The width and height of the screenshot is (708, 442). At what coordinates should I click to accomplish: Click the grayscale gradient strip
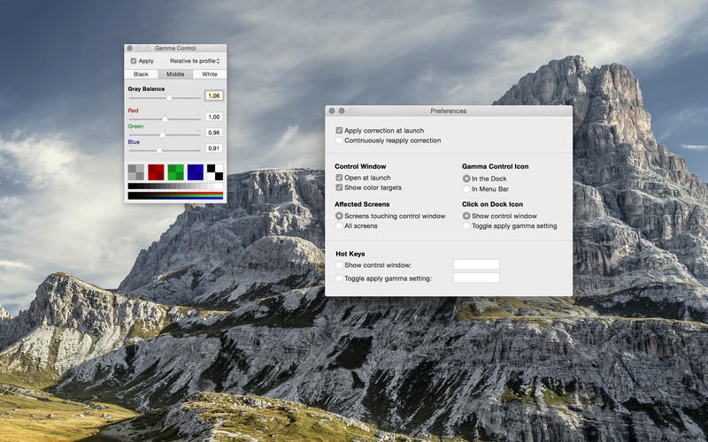point(175,186)
